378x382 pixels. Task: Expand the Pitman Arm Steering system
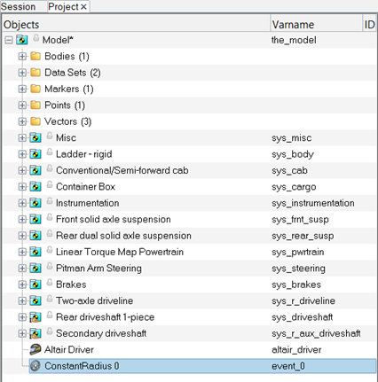(22, 269)
